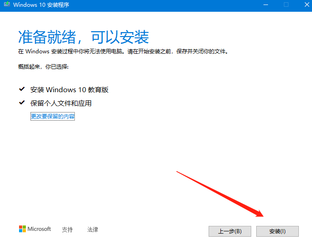Click the 概括起来，你已选择 summary label
This screenshot has width=312, height=244.
point(44,66)
